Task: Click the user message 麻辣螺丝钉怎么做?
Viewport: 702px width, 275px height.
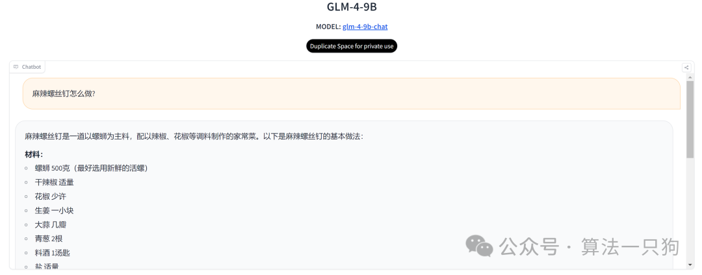Action: pos(352,94)
